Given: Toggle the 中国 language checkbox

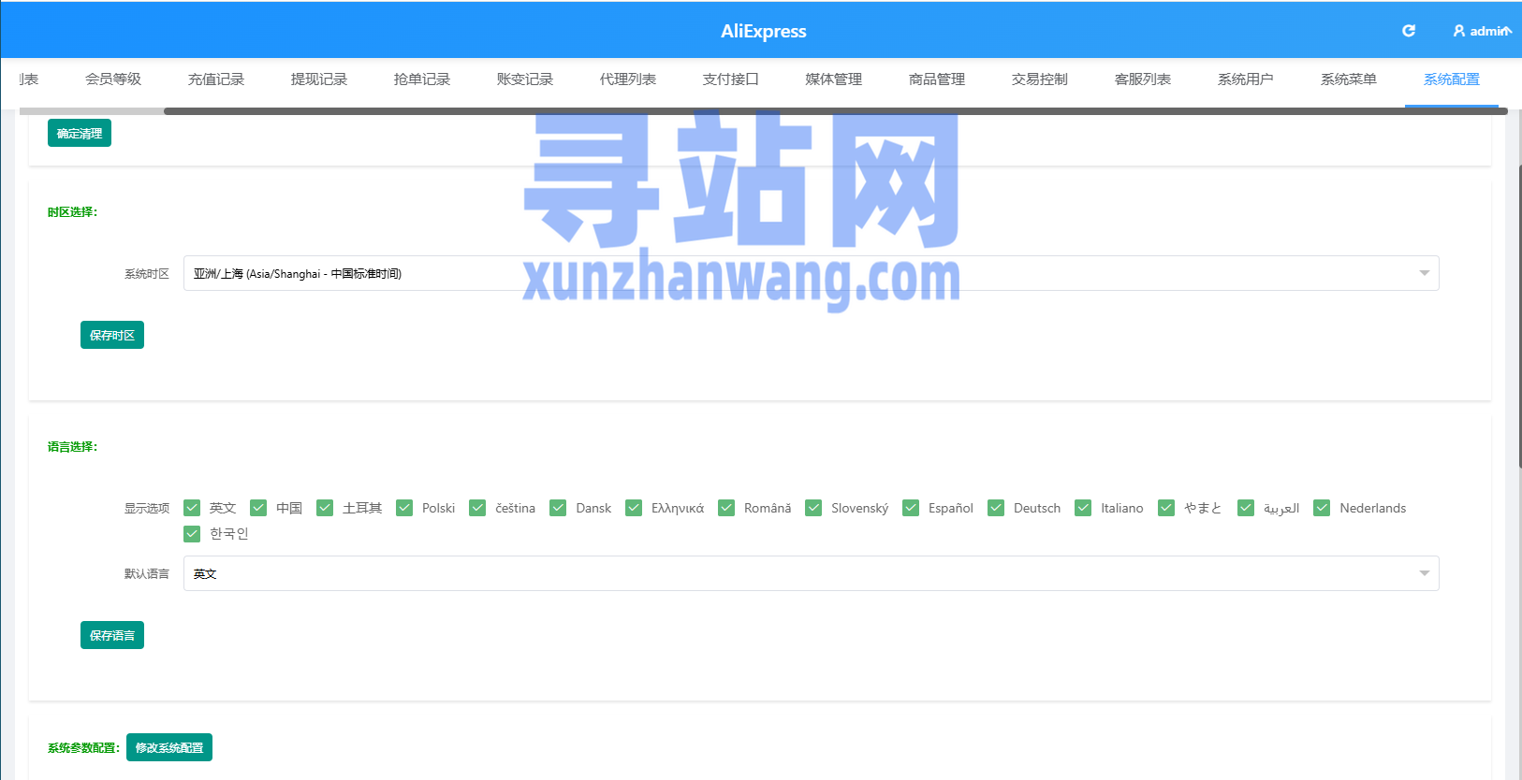Looking at the screenshot, I should 258,508.
